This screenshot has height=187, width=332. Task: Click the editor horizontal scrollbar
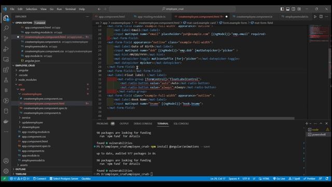coord(201,118)
